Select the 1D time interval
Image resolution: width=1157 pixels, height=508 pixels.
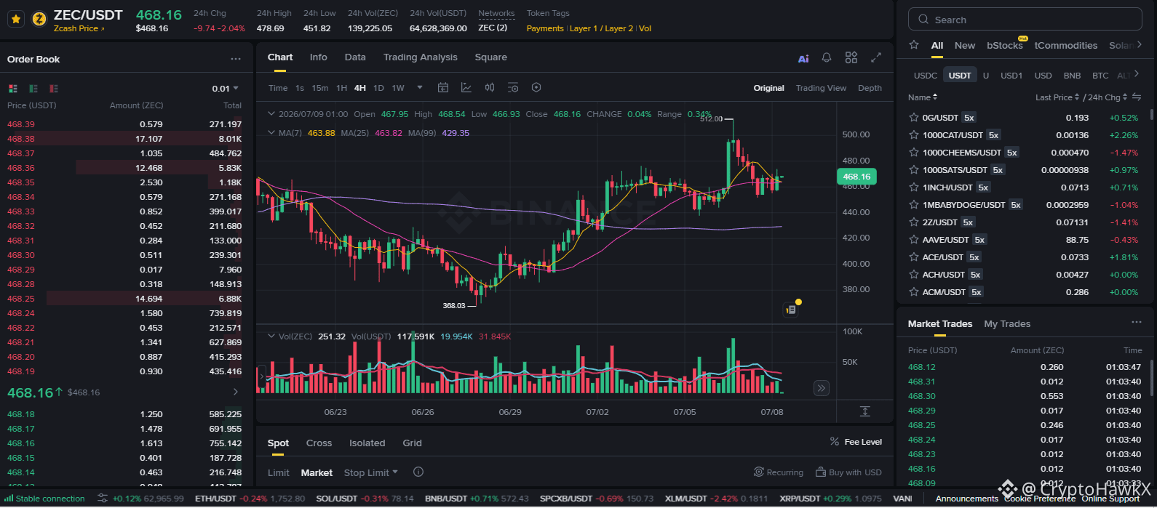click(x=378, y=88)
